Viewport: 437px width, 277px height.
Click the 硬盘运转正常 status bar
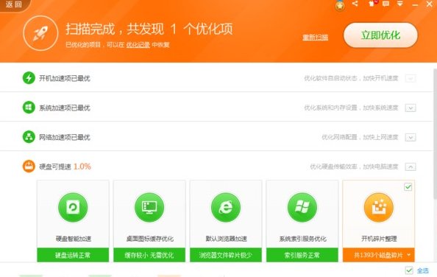pyautogui.click(x=73, y=255)
